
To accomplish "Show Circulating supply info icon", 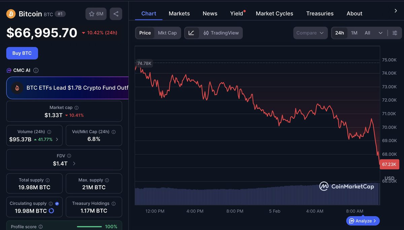I will pyautogui.click(x=50, y=203).
